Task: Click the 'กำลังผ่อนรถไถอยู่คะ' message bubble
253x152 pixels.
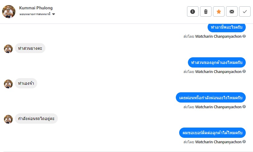Action: point(36,119)
